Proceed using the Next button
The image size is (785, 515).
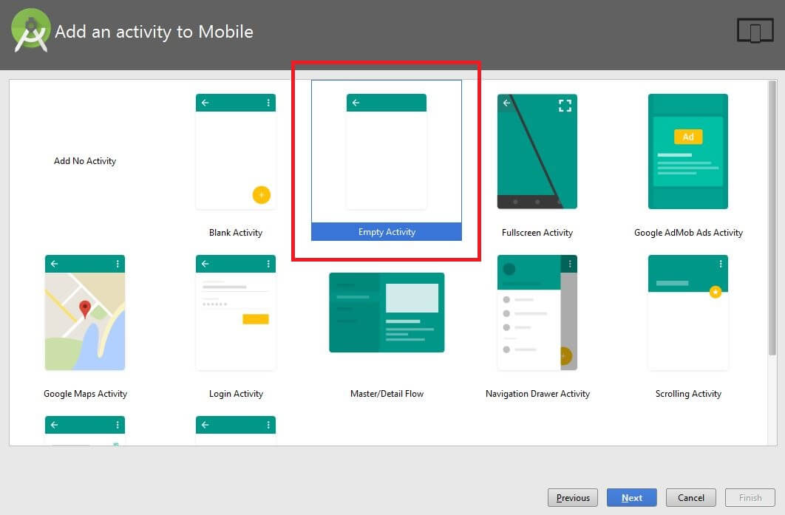[631, 497]
